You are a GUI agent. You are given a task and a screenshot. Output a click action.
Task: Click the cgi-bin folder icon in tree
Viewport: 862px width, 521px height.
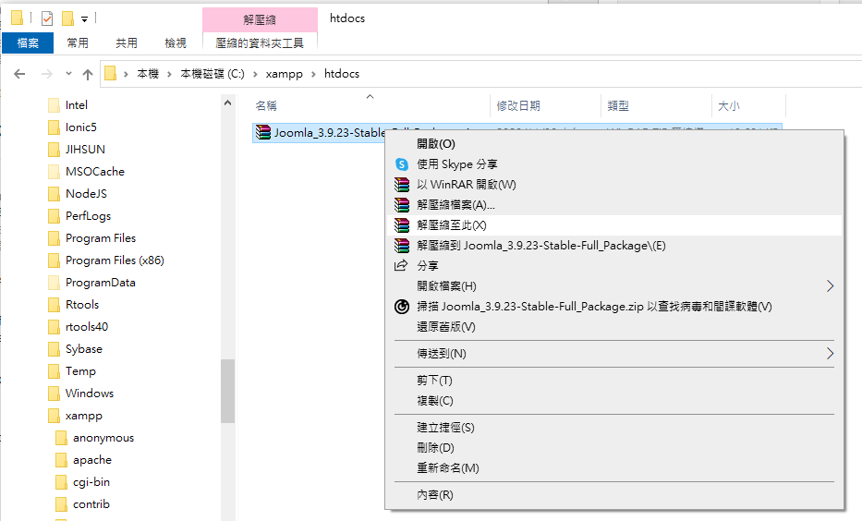(x=62, y=482)
